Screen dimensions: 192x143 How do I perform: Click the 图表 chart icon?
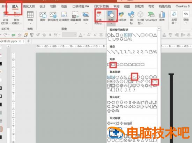click(x=162, y=16)
